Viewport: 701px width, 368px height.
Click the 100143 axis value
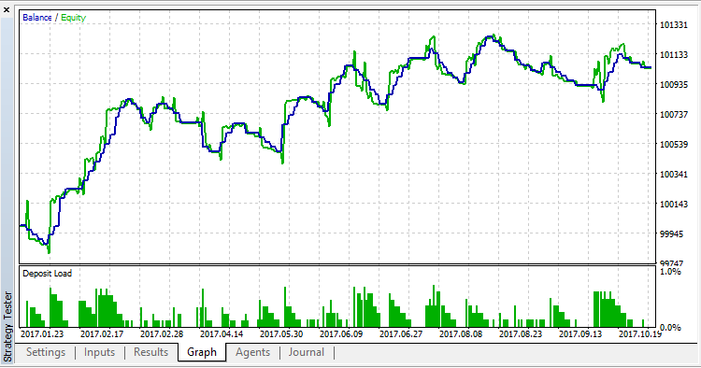point(674,205)
